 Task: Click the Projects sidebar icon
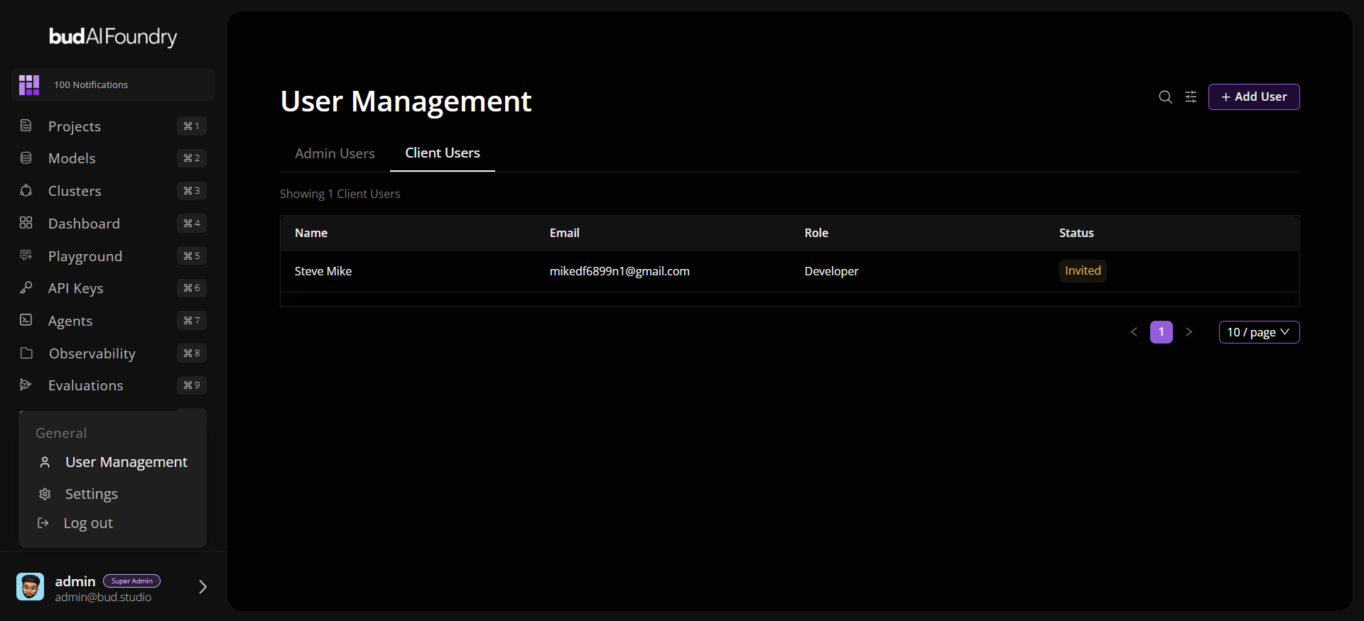[26, 126]
